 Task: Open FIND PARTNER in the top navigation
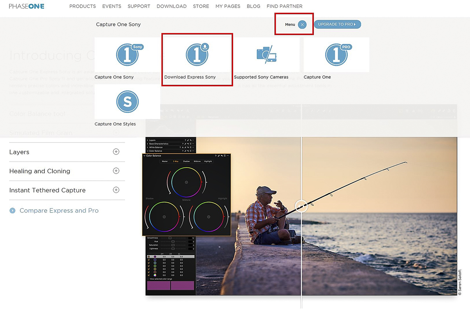284,6
